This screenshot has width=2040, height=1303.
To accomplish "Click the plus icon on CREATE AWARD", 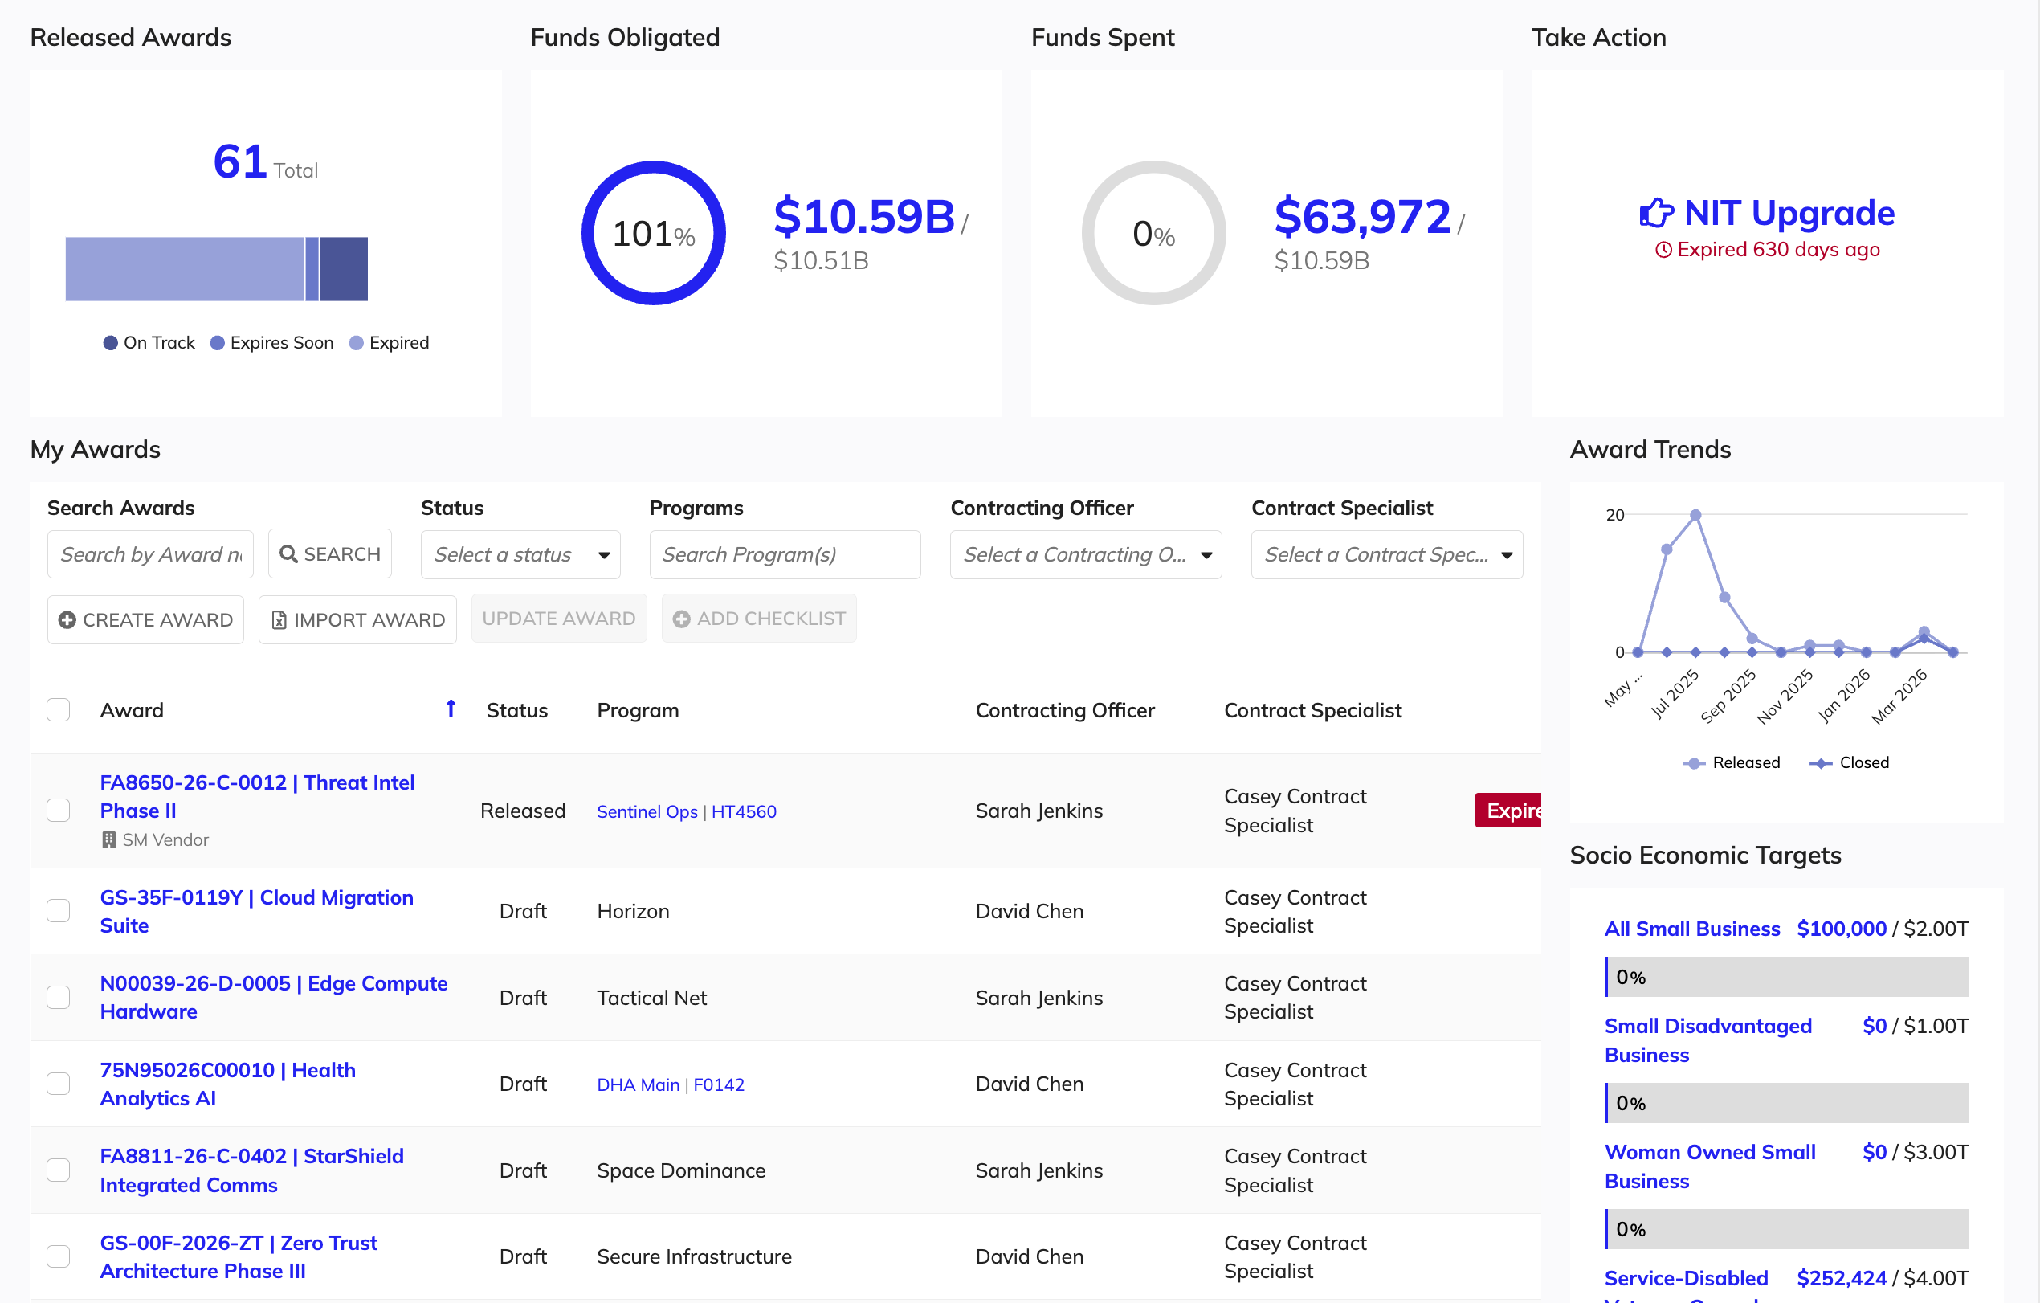I will click(67, 620).
